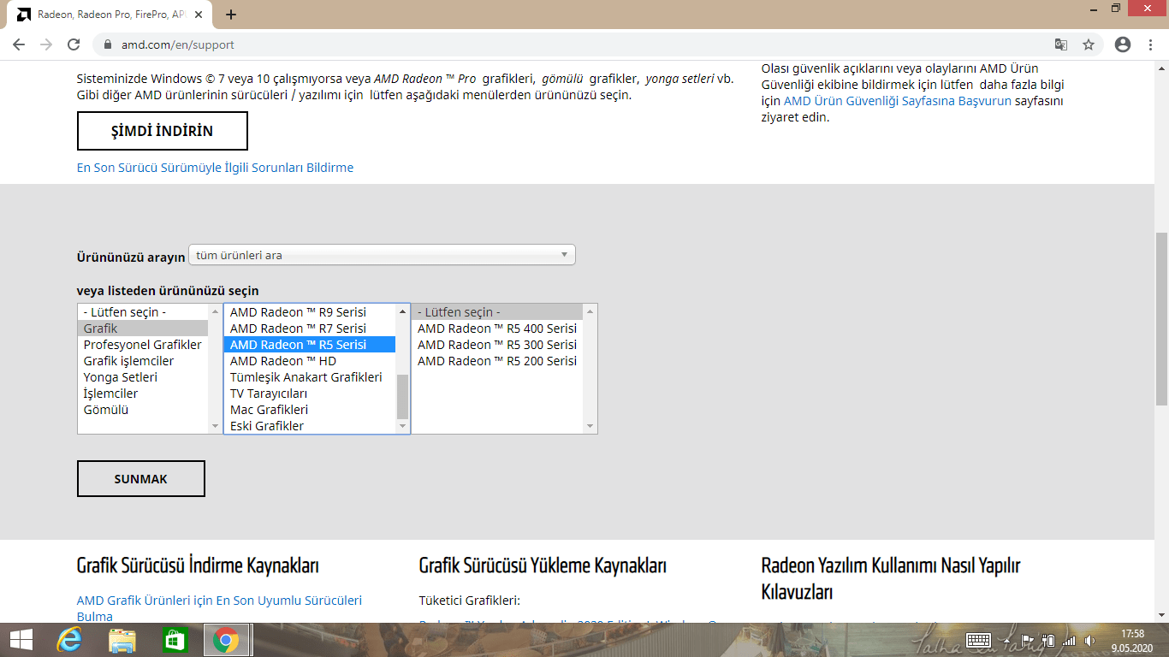Follow AMD Ürün Güvenliği Sayfasına Başvurun link
1169x657 pixels.
pos(898,101)
